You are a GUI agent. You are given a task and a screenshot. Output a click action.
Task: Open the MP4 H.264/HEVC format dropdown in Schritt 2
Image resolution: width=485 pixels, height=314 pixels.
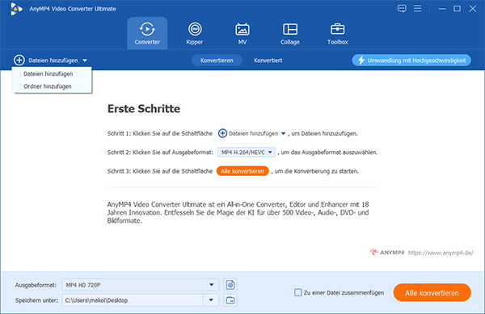tap(247, 153)
